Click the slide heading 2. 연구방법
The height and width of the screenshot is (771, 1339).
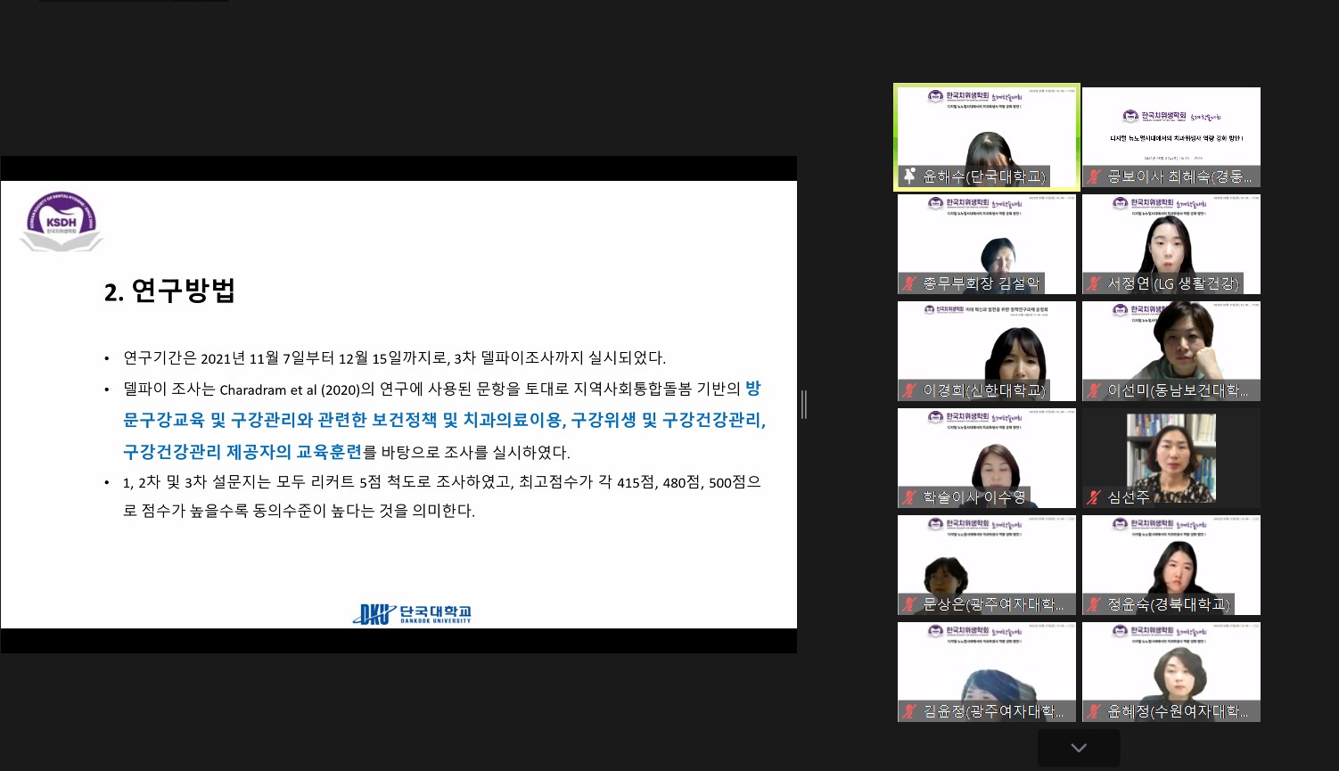pyautogui.click(x=170, y=291)
